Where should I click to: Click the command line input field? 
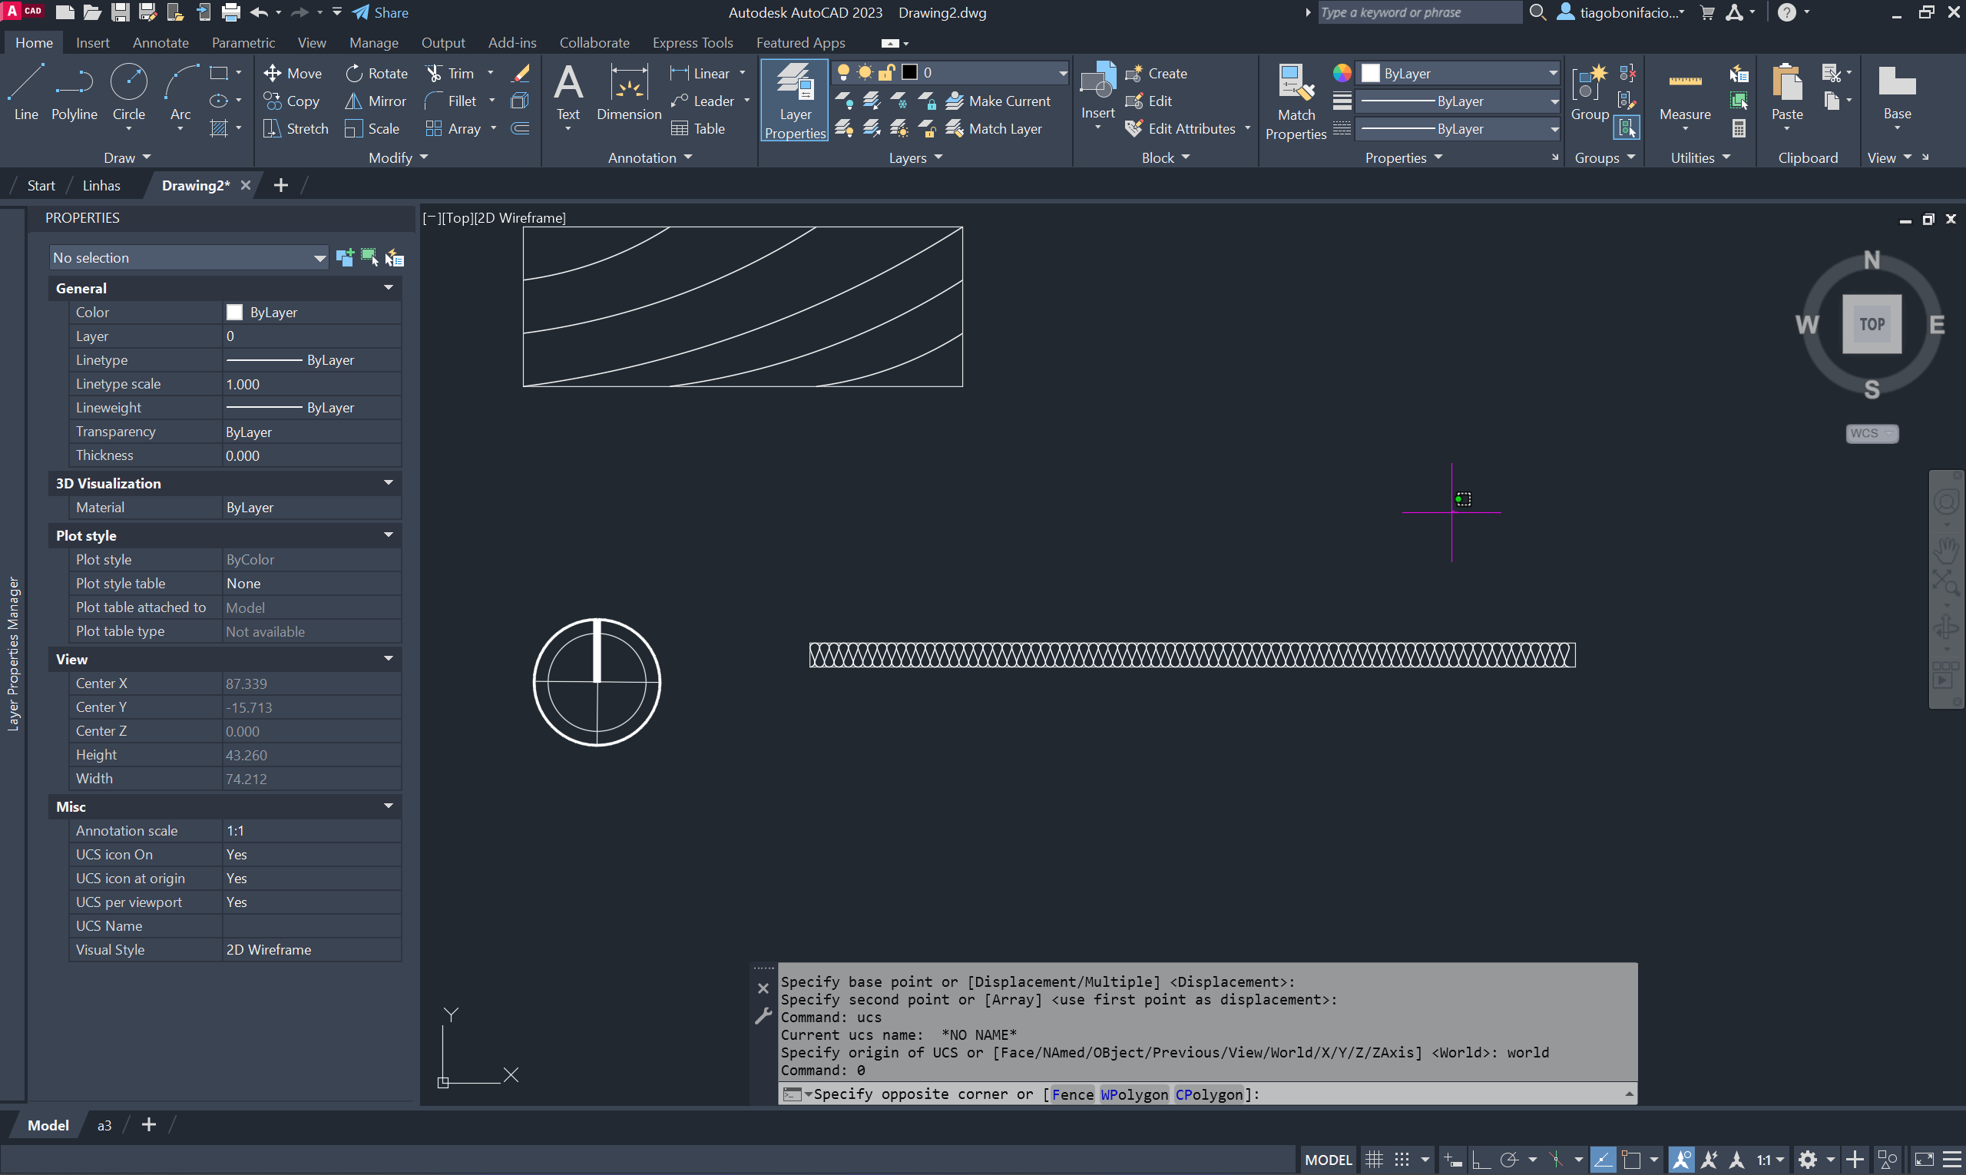tap(1425, 1094)
